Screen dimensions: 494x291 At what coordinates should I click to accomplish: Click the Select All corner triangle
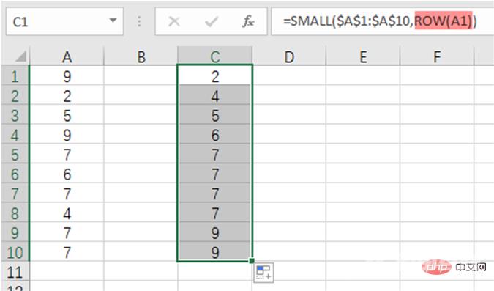tap(20, 57)
